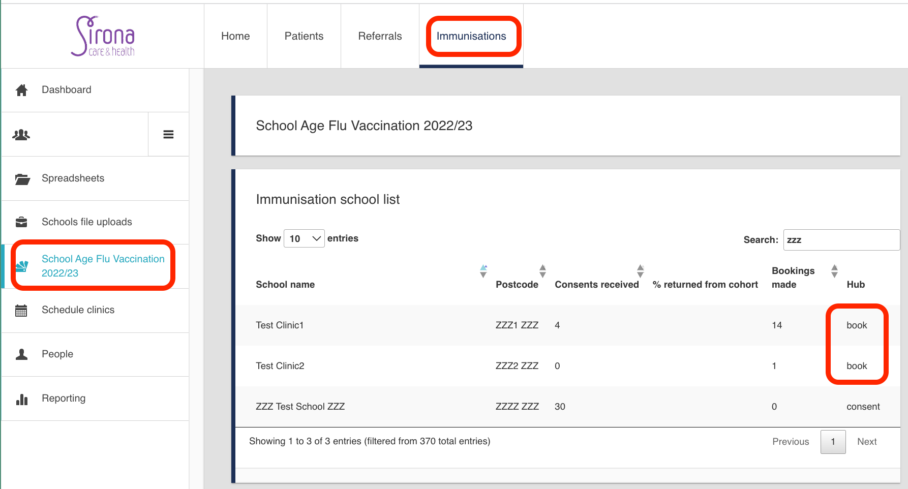Viewport: 908px width, 489px height.
Task: Click the Reporting bar chart icon
Action: coord(21,399)
